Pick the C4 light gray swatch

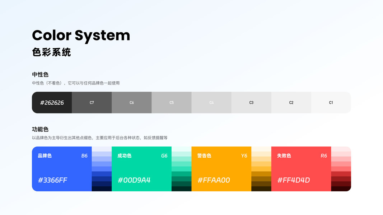pos(211,102)
